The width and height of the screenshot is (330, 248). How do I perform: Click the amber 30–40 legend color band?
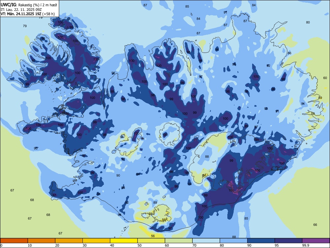pos(96,241)
